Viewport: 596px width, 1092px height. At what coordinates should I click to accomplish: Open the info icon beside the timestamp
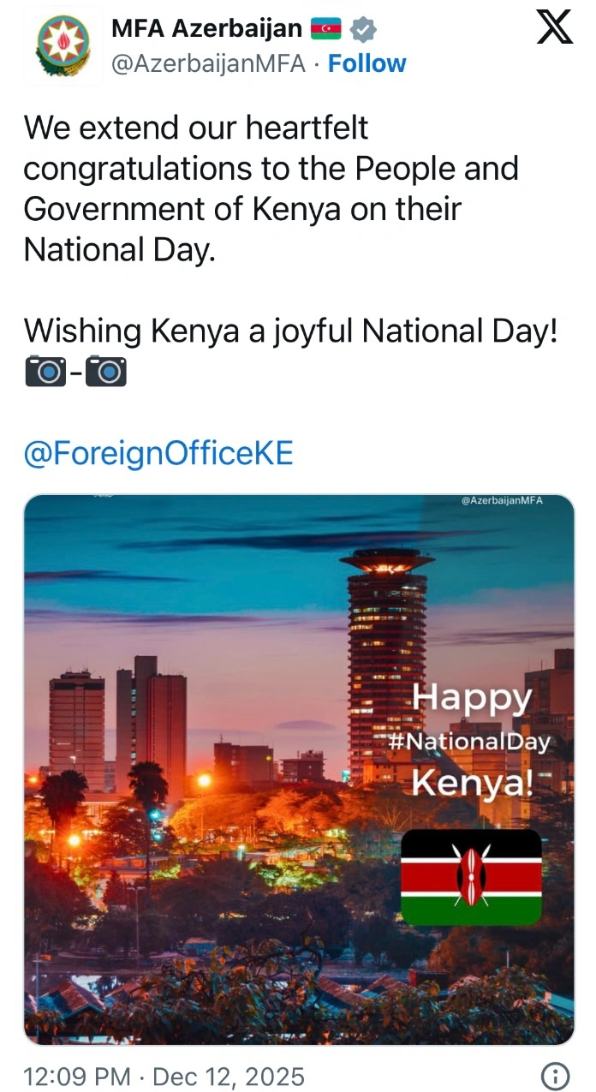point(556,1075)
